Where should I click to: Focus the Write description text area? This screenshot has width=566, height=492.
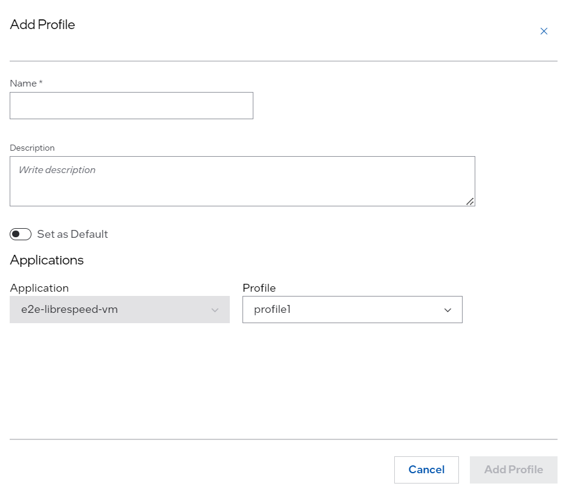[x=242, y=181]
